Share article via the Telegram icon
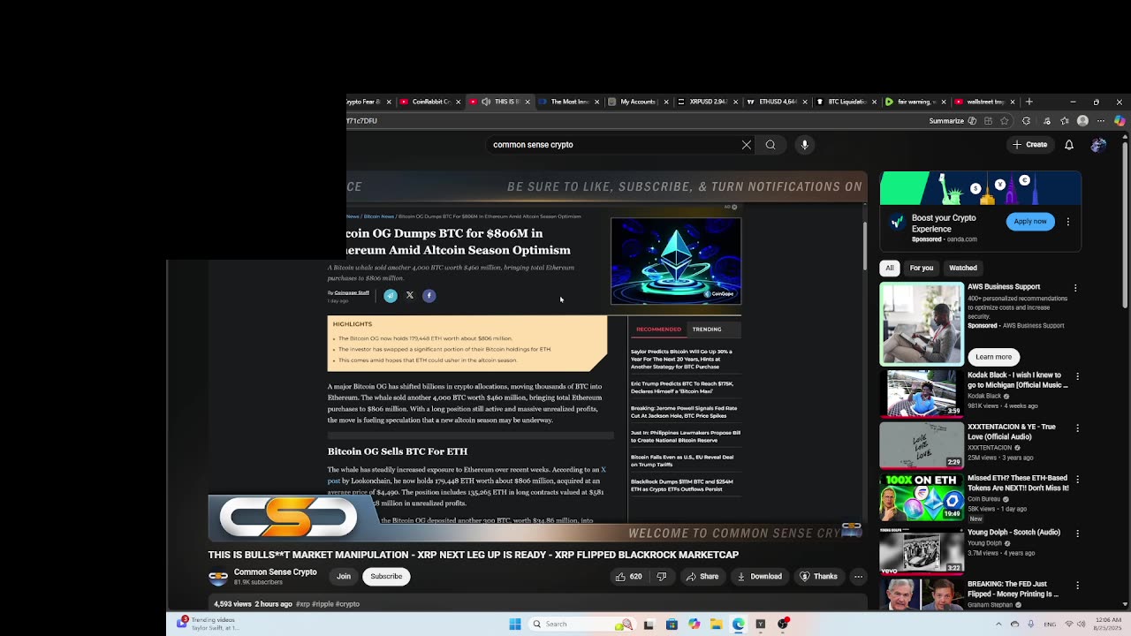Screen dimensions: 1131x636 point(391,295)
